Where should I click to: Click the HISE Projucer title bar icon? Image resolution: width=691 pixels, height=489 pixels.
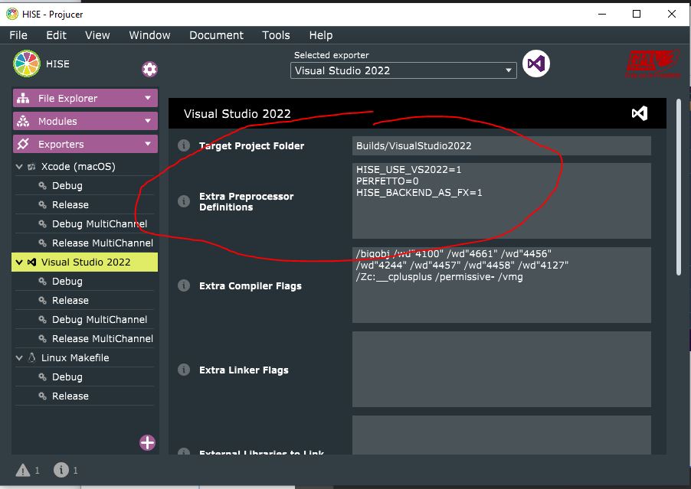[x=12, y=14]
